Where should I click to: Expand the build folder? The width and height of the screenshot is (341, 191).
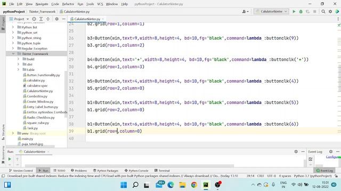[x=18, y=59]
